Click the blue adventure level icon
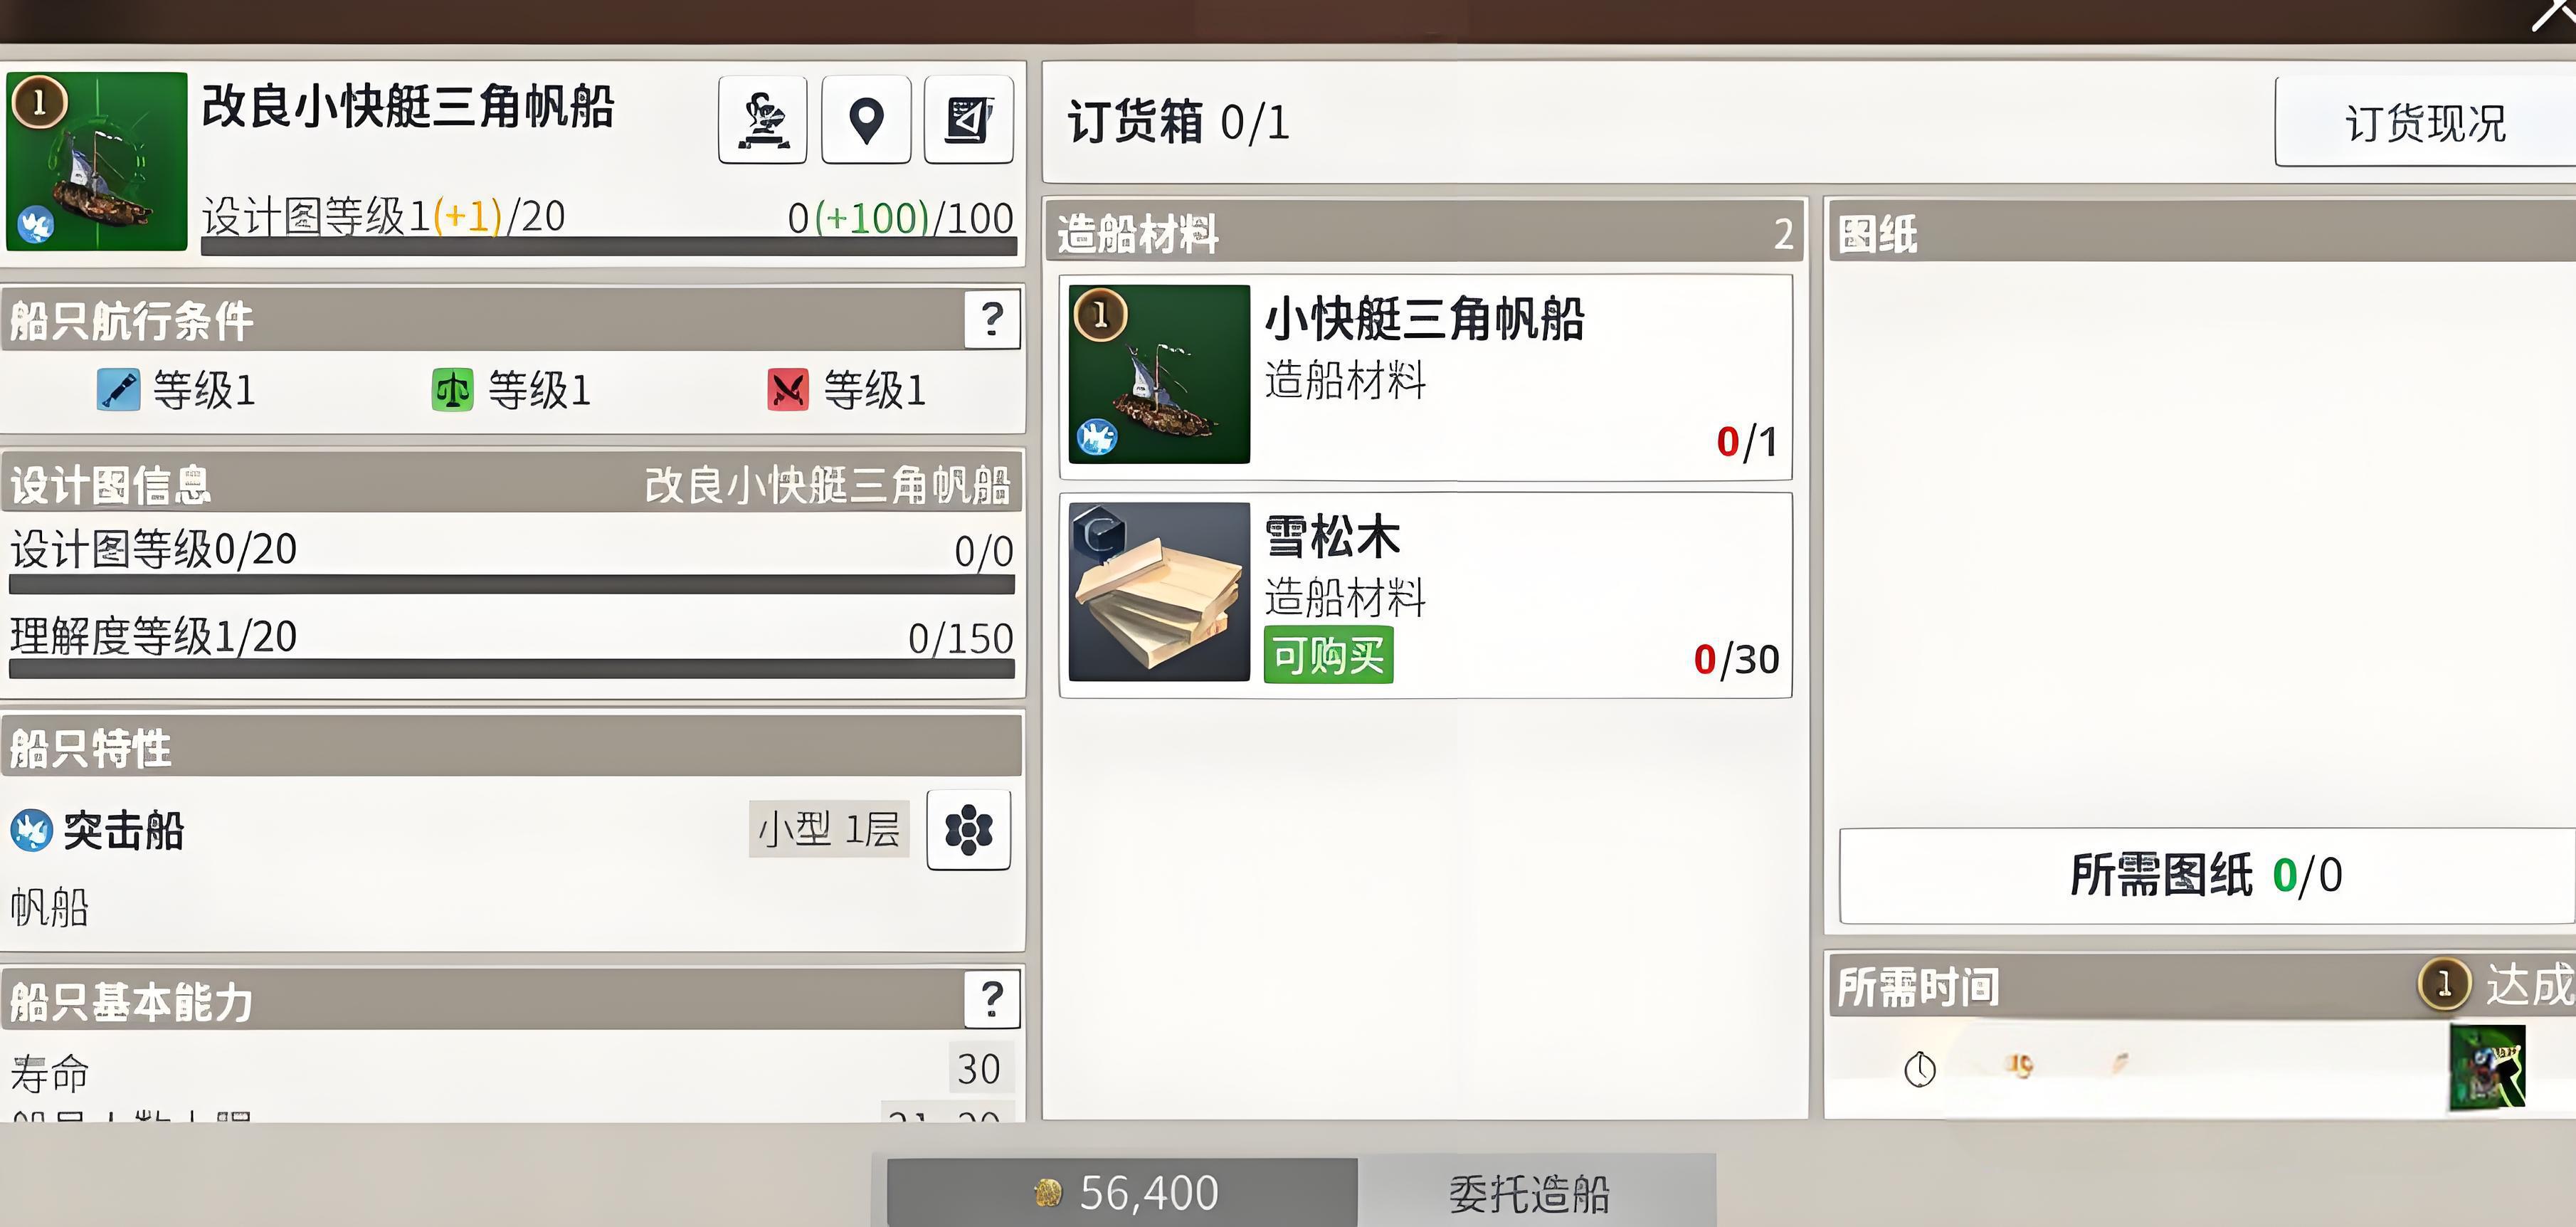The height and width of the screenshot is (1227, 2576). pos(118,390)
